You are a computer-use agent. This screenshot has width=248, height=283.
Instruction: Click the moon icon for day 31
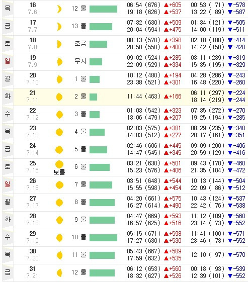pyautogui.click(x=59, y=273)
